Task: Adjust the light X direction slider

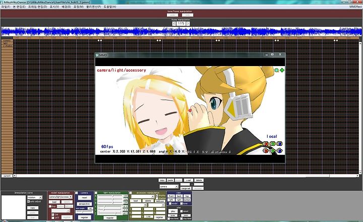Action: [110, 206]
